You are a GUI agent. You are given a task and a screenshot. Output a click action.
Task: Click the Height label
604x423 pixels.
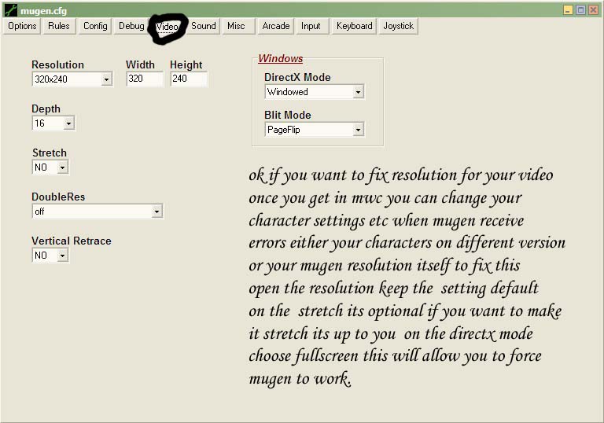[x=186, y=64]
